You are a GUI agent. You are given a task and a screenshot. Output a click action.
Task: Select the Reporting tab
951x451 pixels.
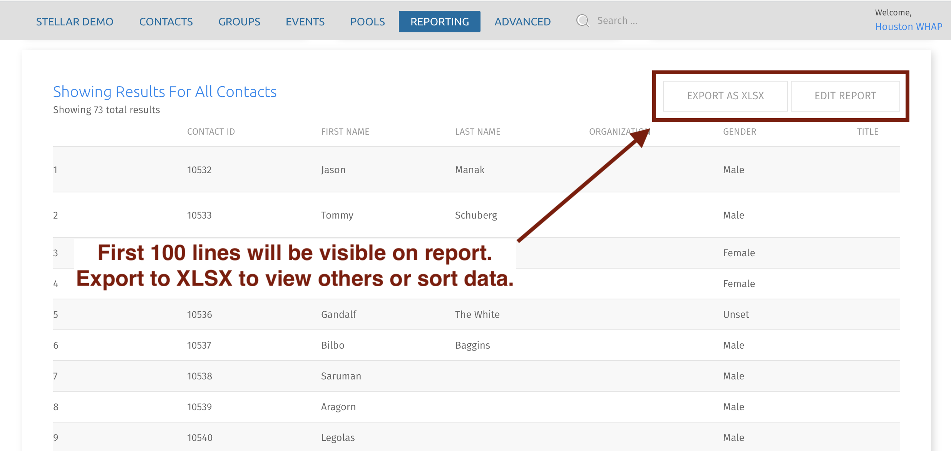point(439,22)
